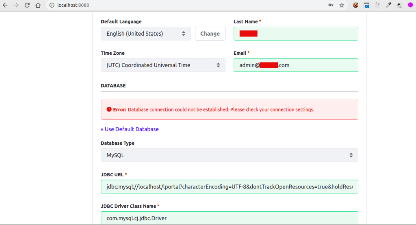Select the JDBC URL text field
The height and width of the screenshot is (225, 416).
pos(229,186)
